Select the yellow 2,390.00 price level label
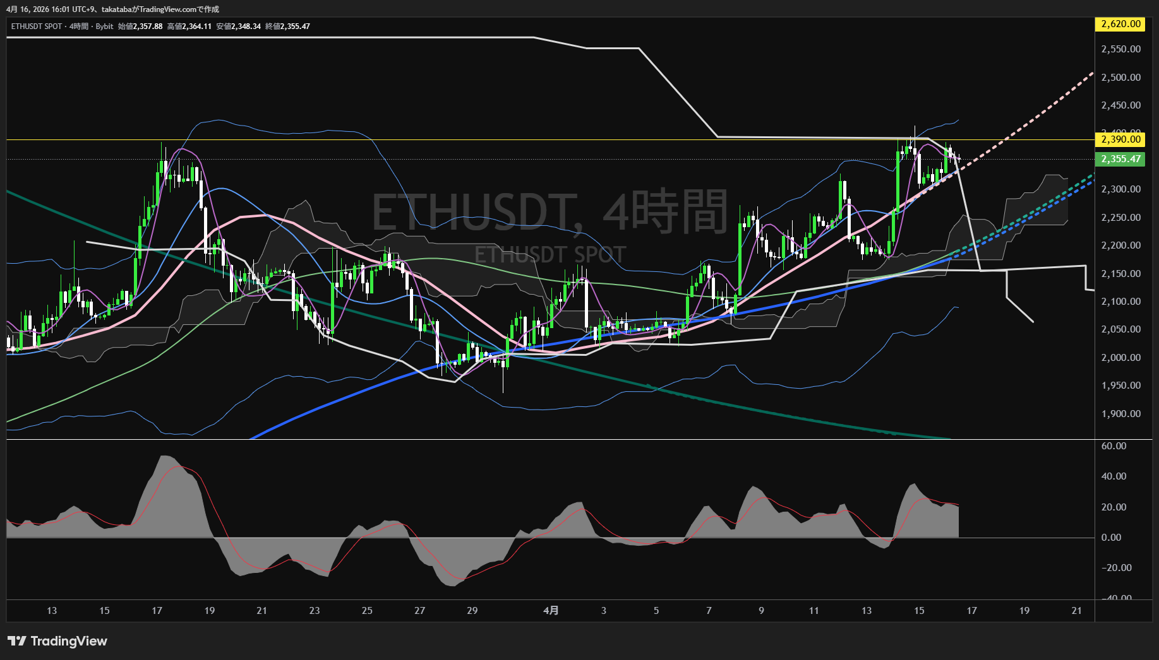Viewport: 1159px width, 660px height. coord(1120,139)
